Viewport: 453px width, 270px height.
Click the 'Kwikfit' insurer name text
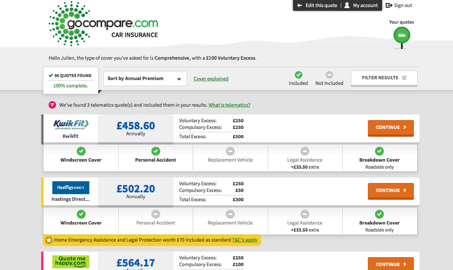tap(71, 136)
